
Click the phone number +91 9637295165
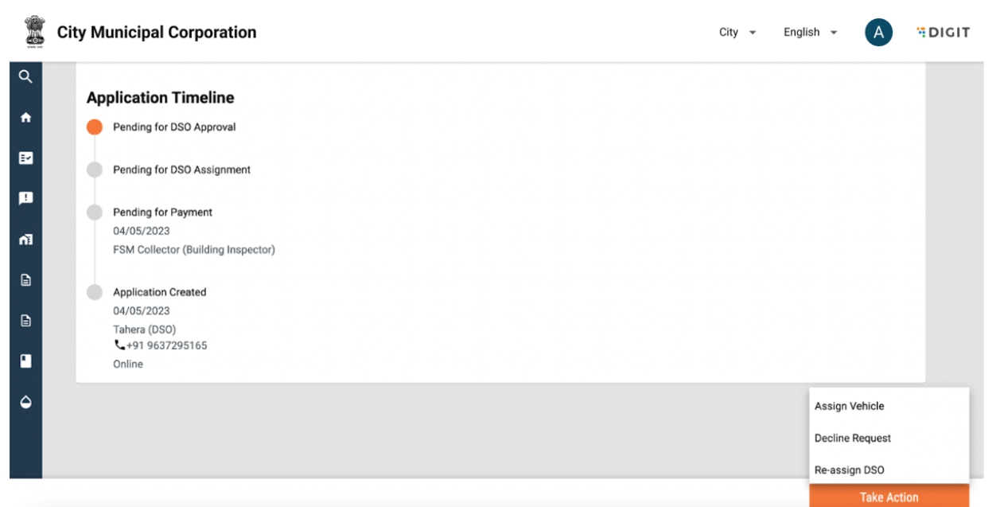coord(166,345)
